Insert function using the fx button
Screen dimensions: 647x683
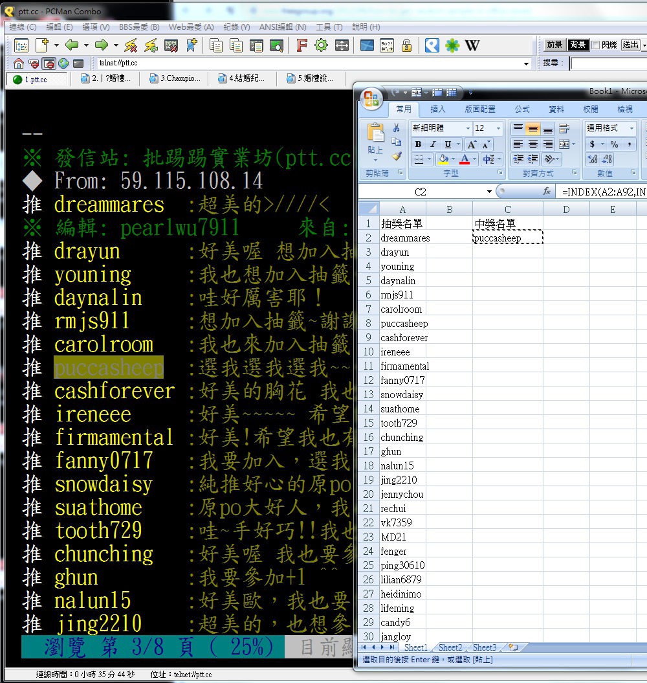point(547,192)
